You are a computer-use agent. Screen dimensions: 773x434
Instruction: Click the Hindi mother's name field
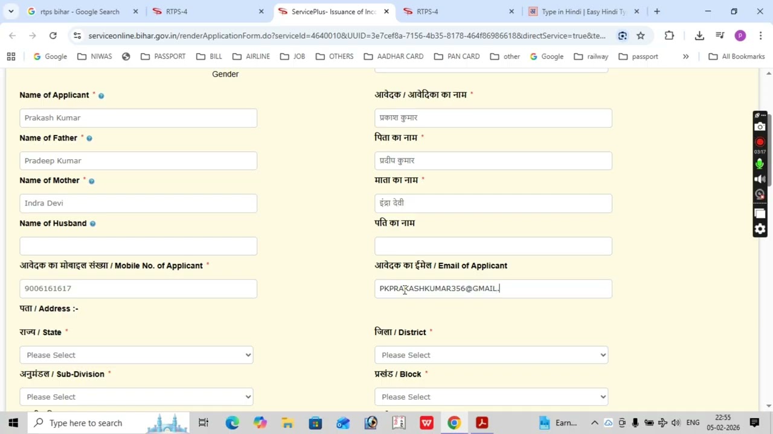(x=493, y=203)
